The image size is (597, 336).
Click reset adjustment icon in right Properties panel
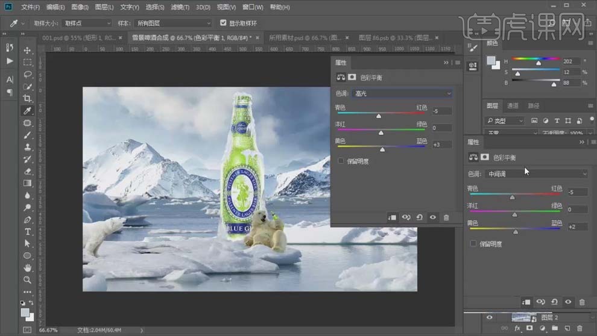coord(554,302)
